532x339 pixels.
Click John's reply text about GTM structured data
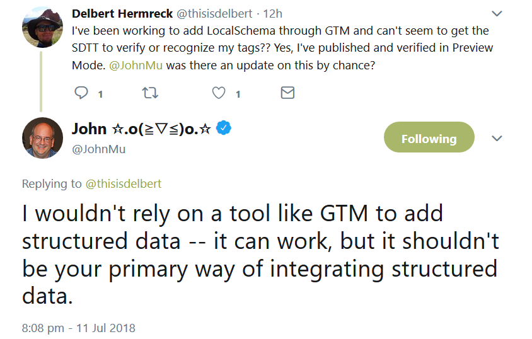coord(258,254)
